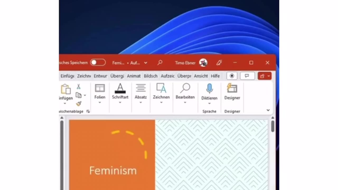Image resolution: width=338 pixels, height=190 pixels.
Task: Click the Timo Ebner user name
Action: (185, 63)
